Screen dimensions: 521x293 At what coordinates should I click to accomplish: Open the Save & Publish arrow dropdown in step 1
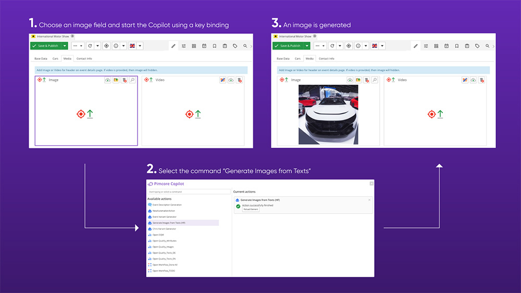65,46
